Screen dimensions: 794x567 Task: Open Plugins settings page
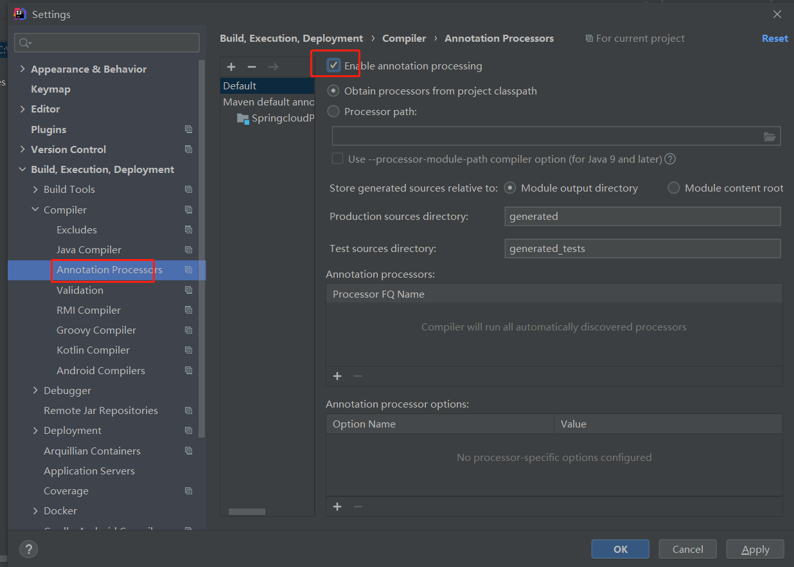tap(49, 129)
